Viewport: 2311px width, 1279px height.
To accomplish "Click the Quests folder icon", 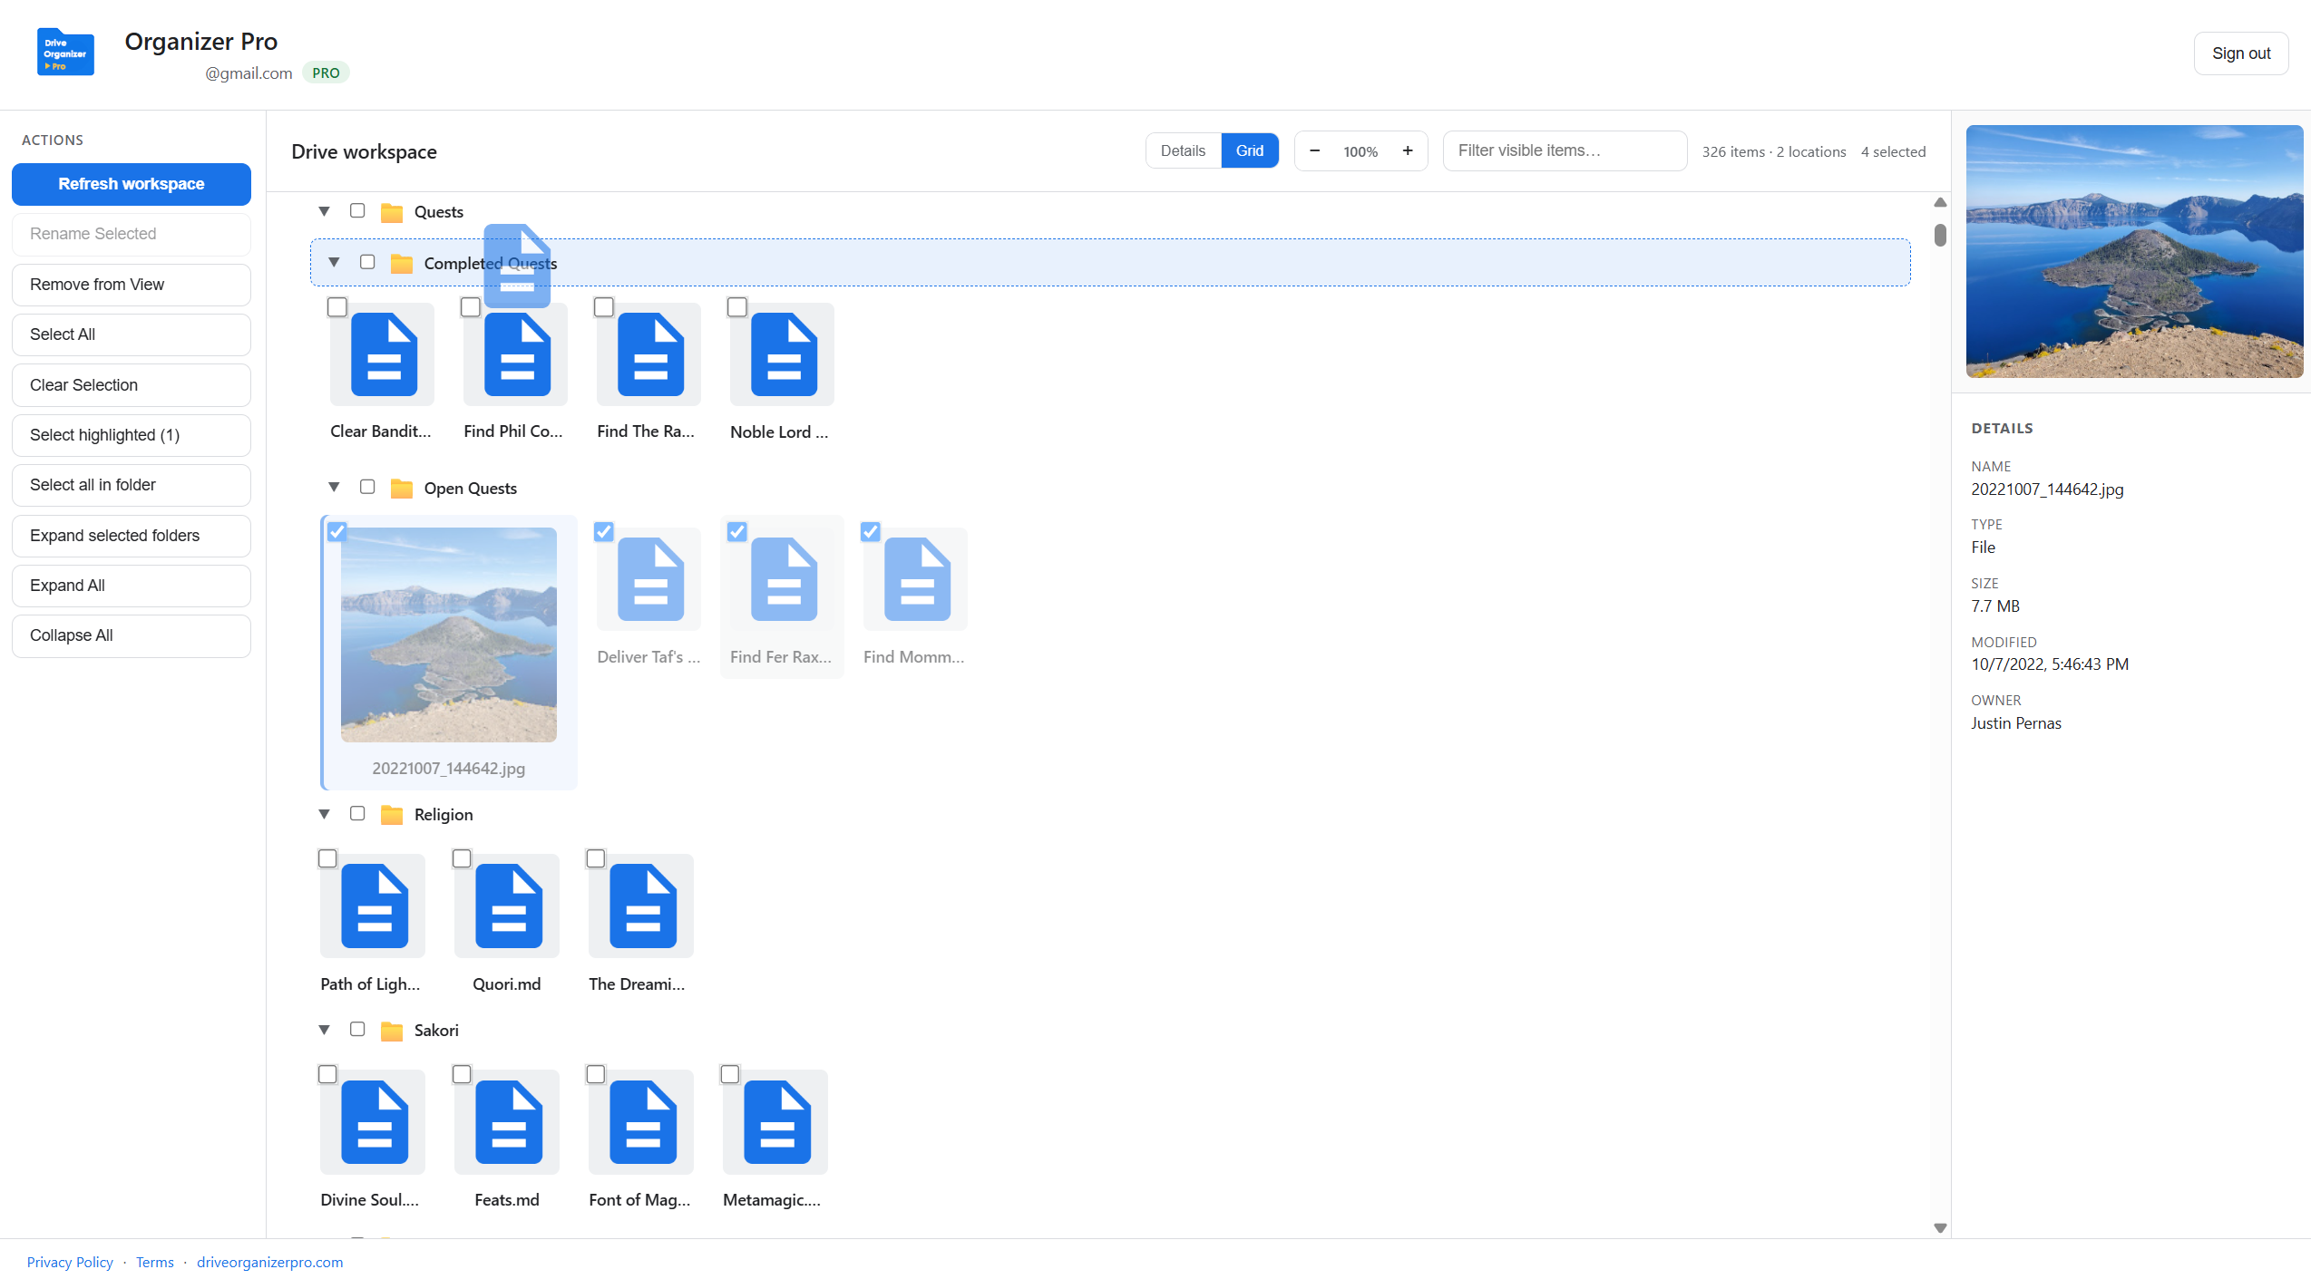I will tap(392, 213).
